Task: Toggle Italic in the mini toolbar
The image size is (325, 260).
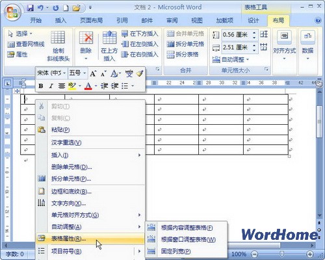Action: tap(51, 86)
